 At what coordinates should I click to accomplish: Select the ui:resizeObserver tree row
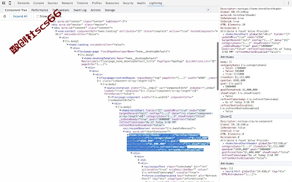point(159,128)
